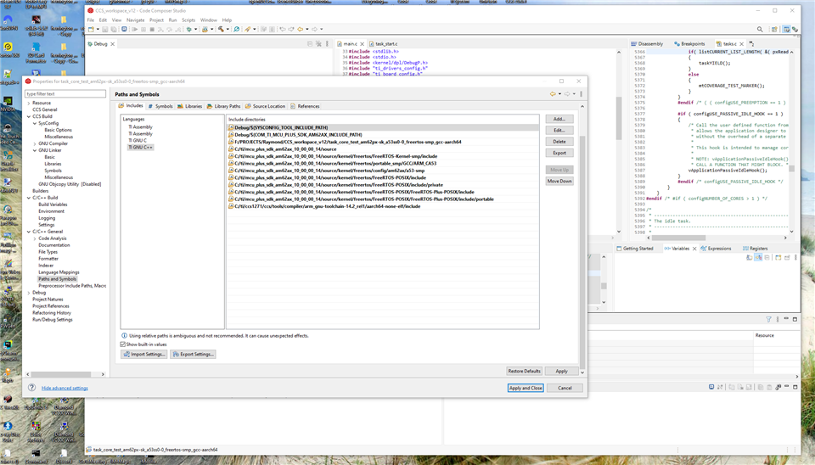The width and height of the screenshot is (815, 465).
Task: Collapse the CCS Build tree node
Action: tap(29, 116)
